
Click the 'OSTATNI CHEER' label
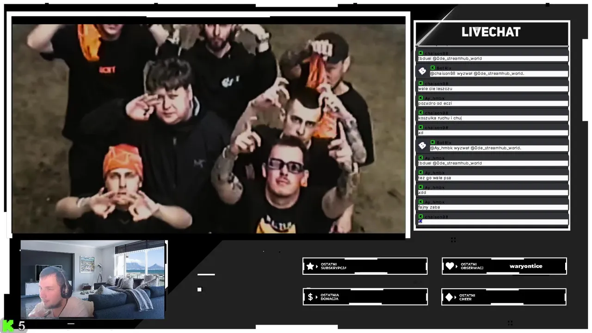point(467,297)
